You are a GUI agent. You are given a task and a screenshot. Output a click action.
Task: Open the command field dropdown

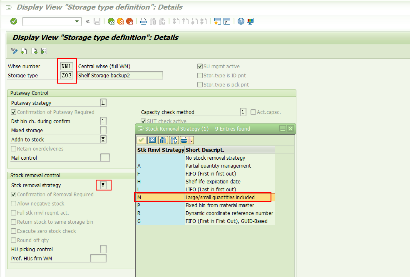tap(77, 22)
